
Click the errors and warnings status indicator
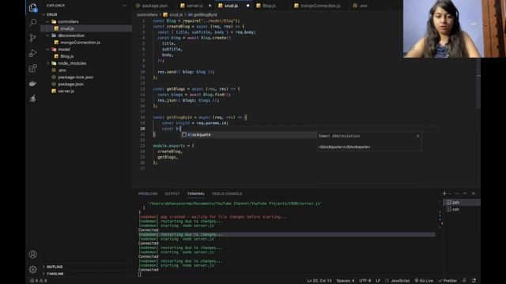point(39,281)
